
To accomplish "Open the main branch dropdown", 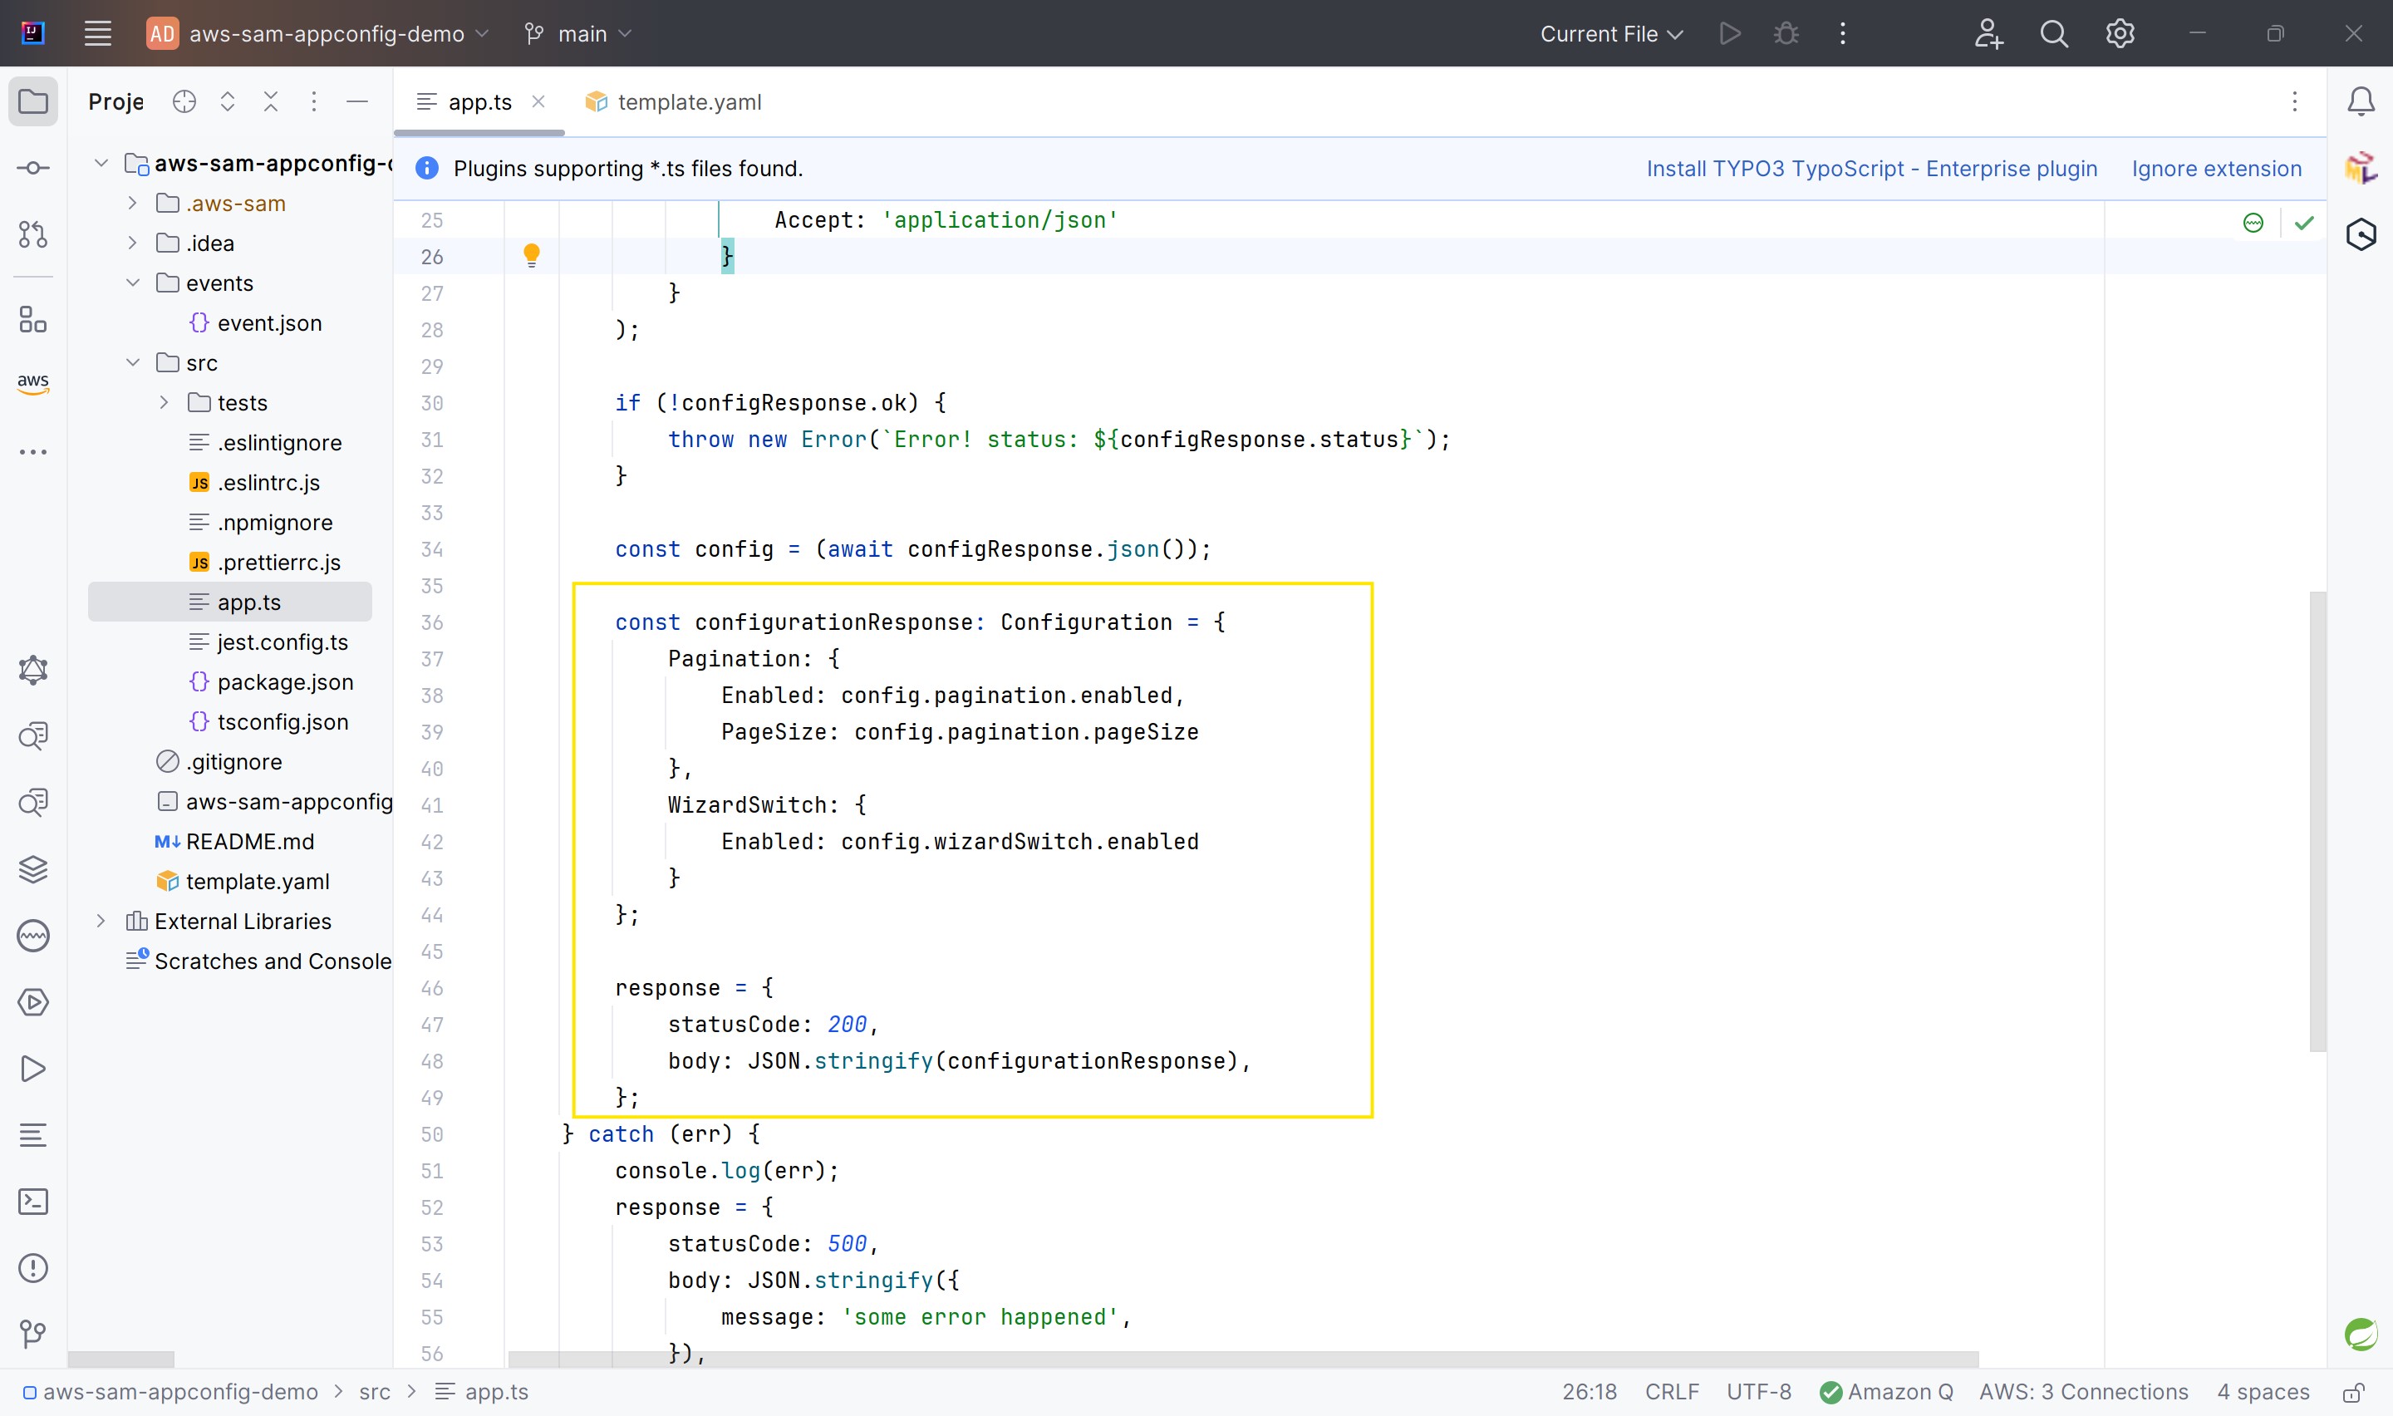I will pos(578,34).
